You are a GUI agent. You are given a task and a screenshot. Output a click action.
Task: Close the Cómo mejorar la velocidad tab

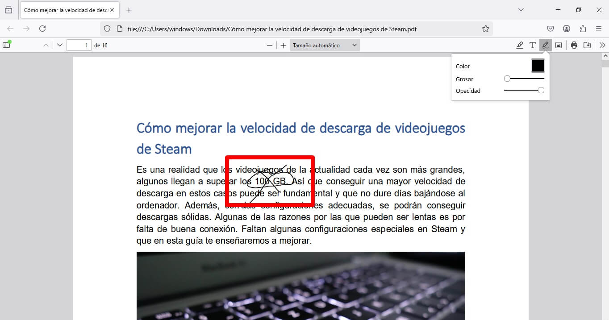click(x=112, y=10)
